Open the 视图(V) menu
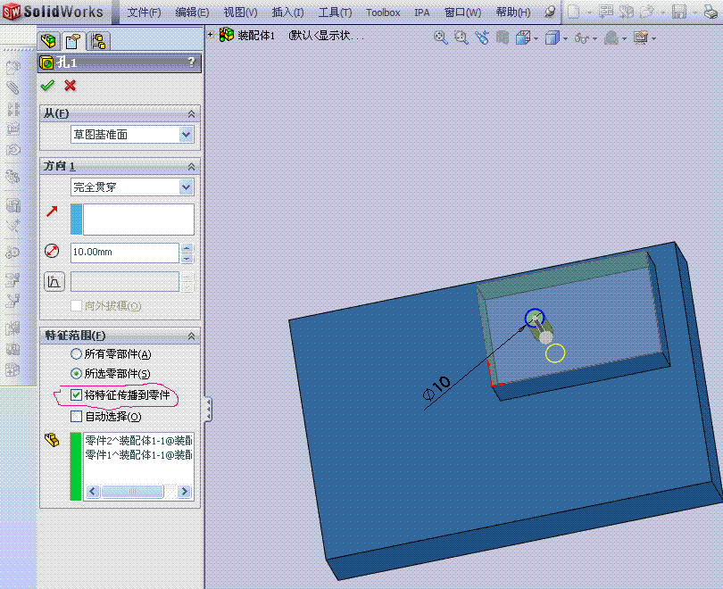The width and height of the screenshot is (723, 589). (x=241, y=12)
